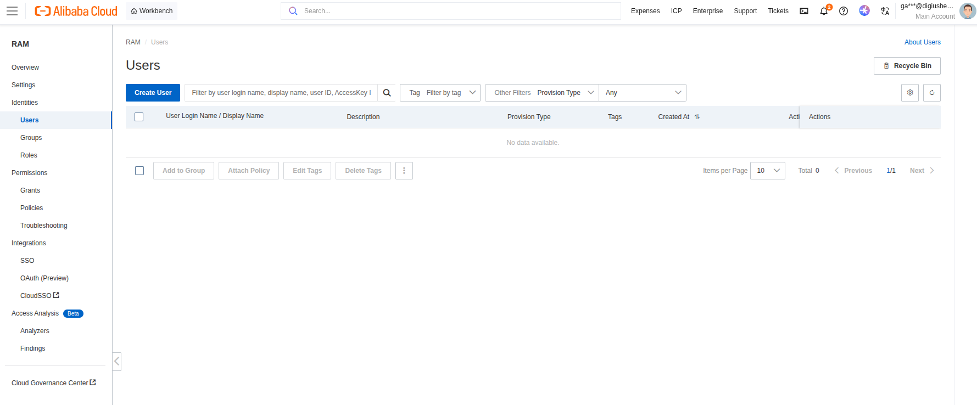The width and height of the screenshot is (977, 405).
Task: Open Items per Page dropdown
Action: pos(768,171)
